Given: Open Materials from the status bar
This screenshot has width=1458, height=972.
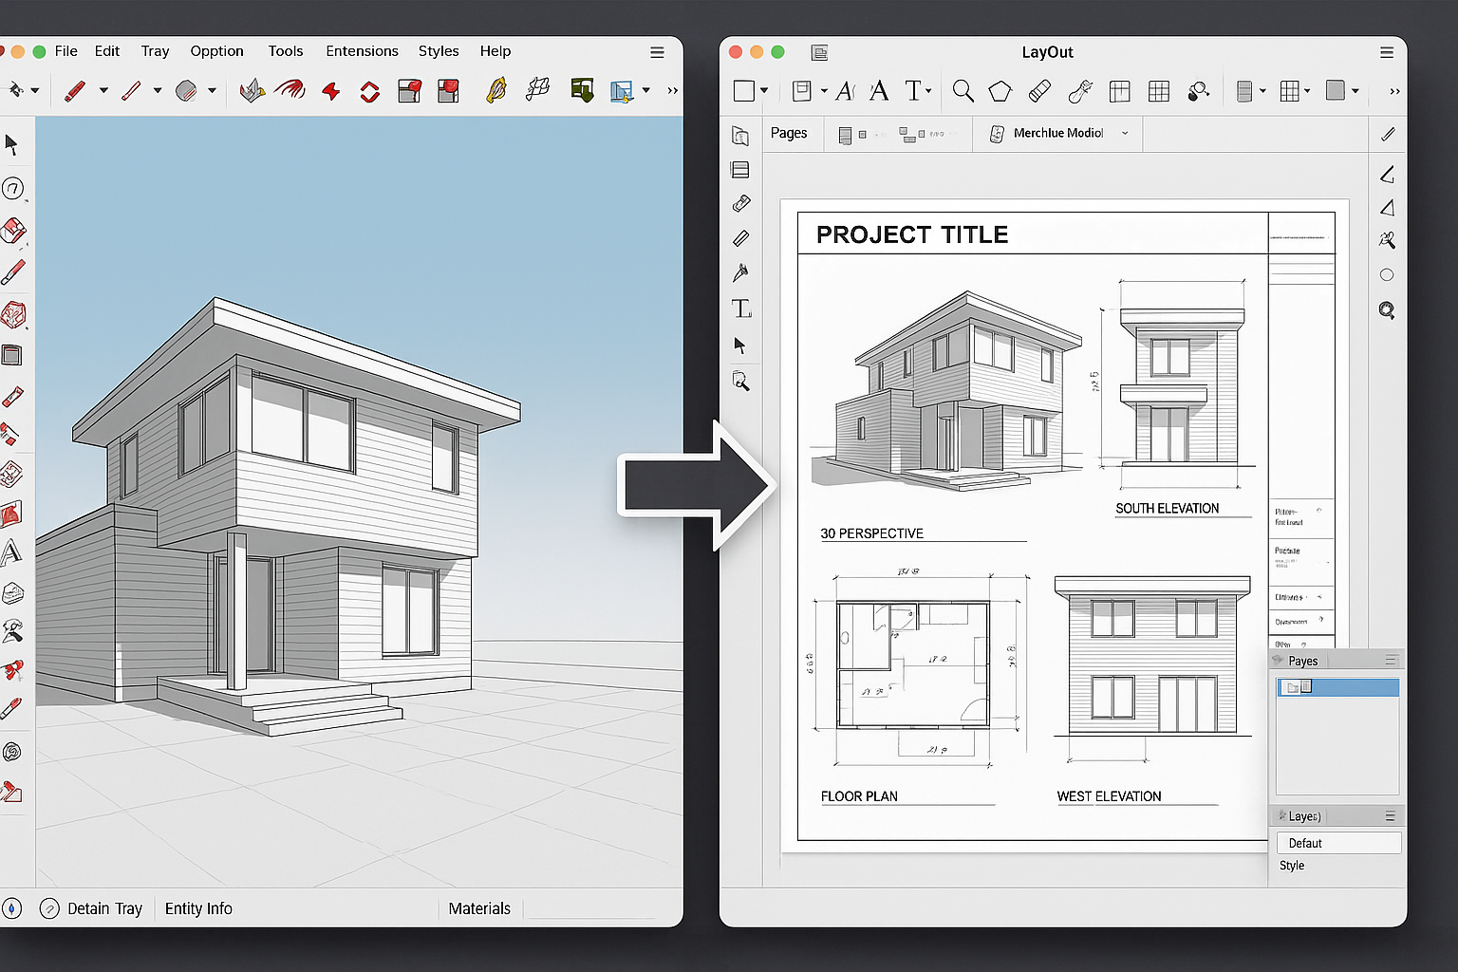Looking at the screenshot, I should coord(479,908).
